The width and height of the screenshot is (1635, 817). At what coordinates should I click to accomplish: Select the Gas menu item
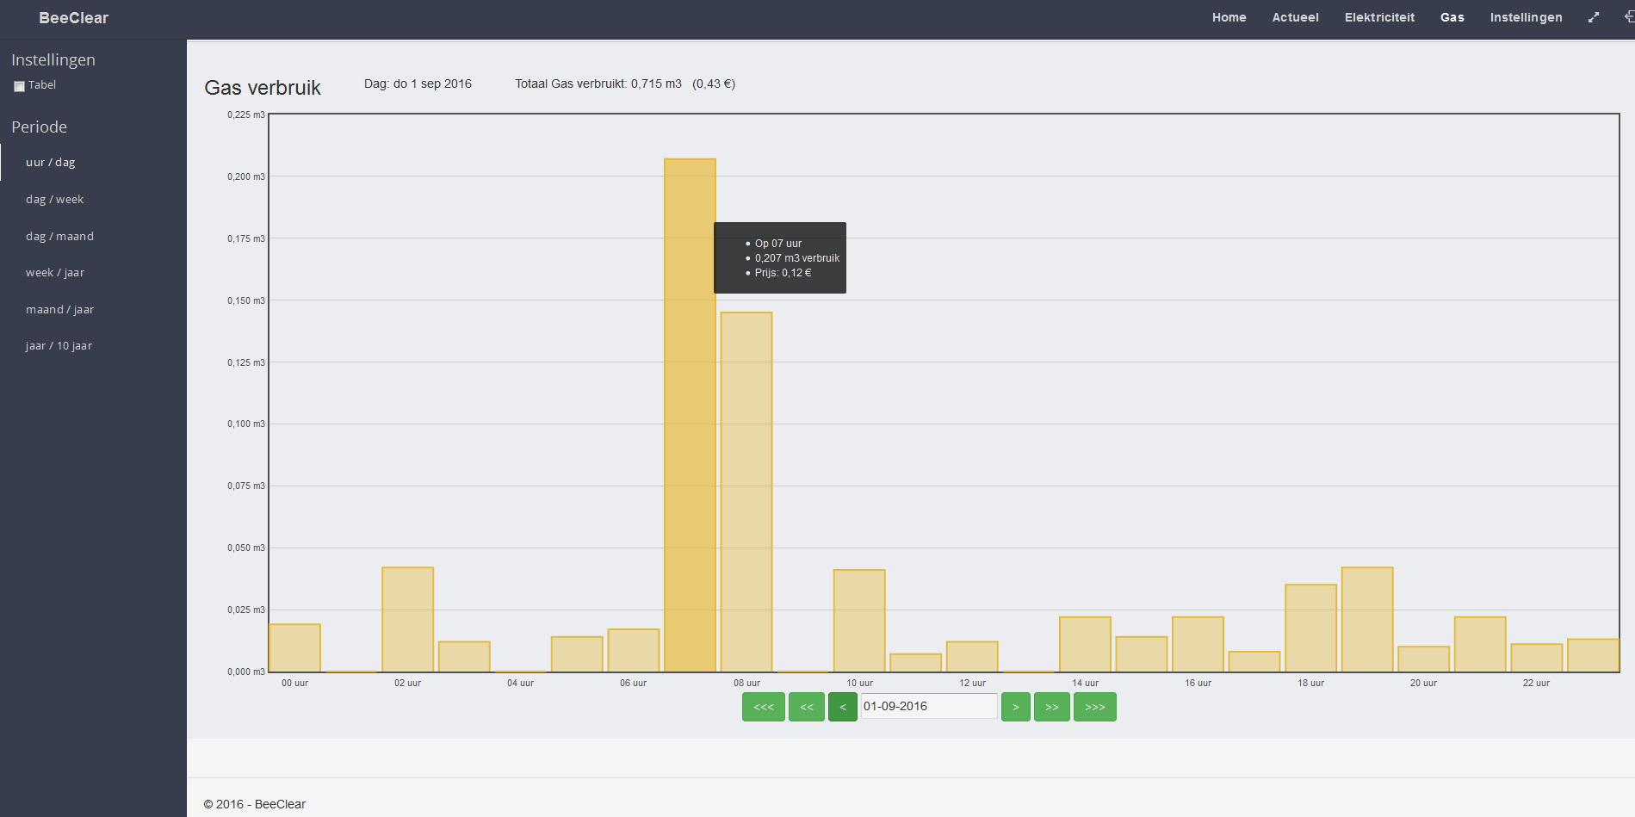click(1452, 17)
